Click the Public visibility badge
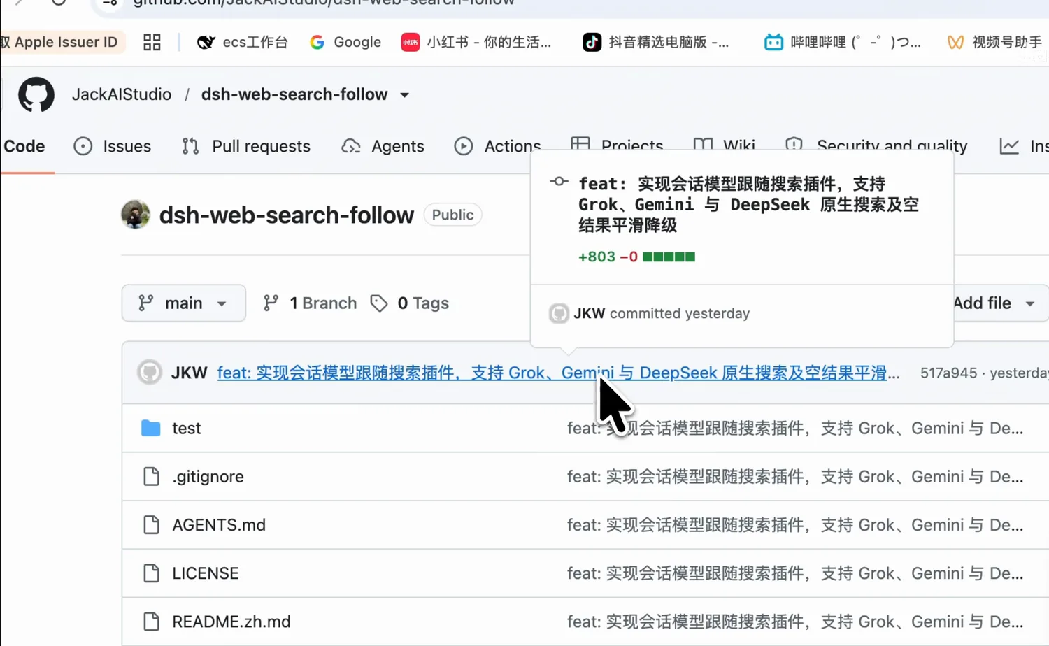1049x646 pixels. 452,215
